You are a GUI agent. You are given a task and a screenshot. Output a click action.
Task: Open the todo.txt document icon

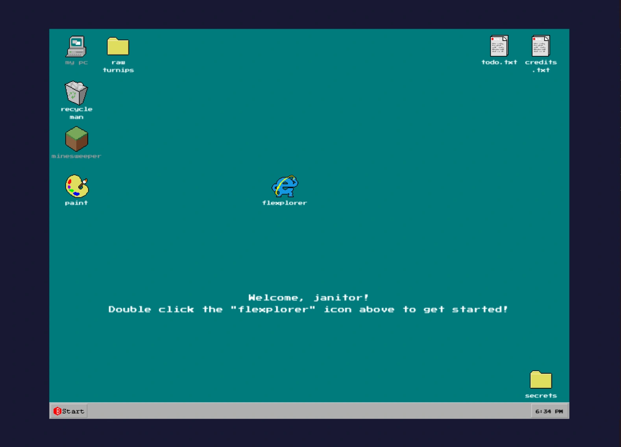(499, 46)
